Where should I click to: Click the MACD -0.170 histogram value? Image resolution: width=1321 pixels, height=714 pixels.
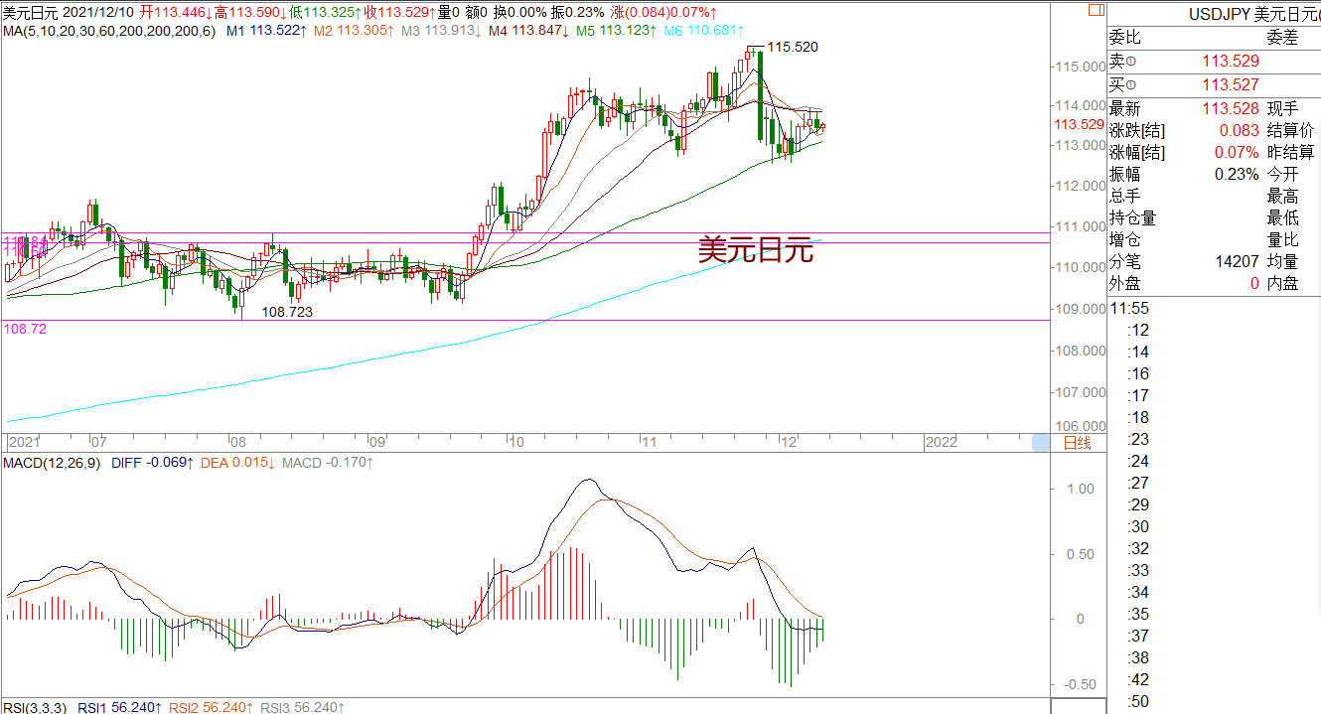click(328, 463)
